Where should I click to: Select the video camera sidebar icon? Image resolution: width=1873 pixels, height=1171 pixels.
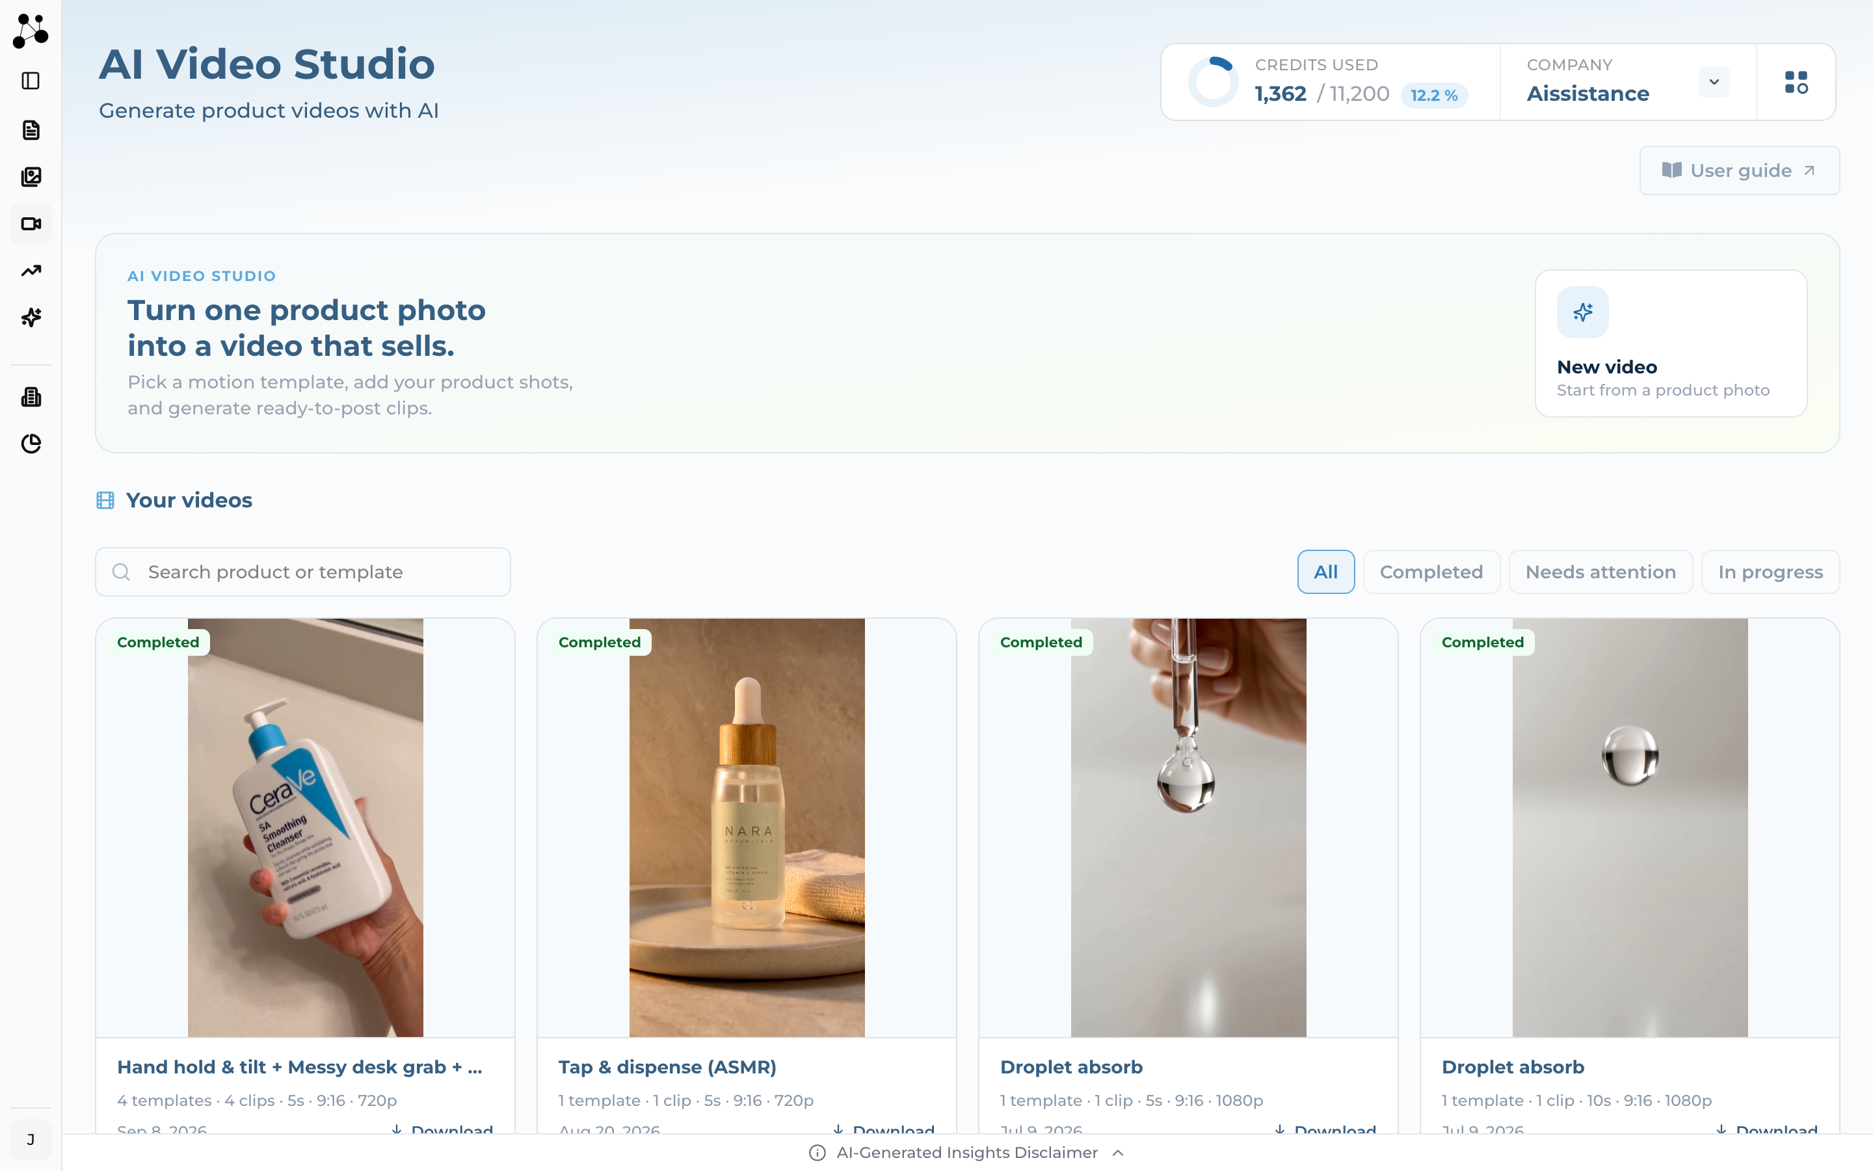(31, 224)
